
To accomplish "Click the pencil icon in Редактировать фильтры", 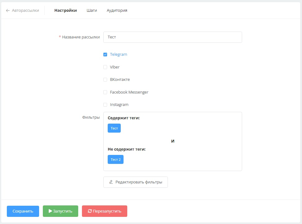I will (x=111, y=182).
